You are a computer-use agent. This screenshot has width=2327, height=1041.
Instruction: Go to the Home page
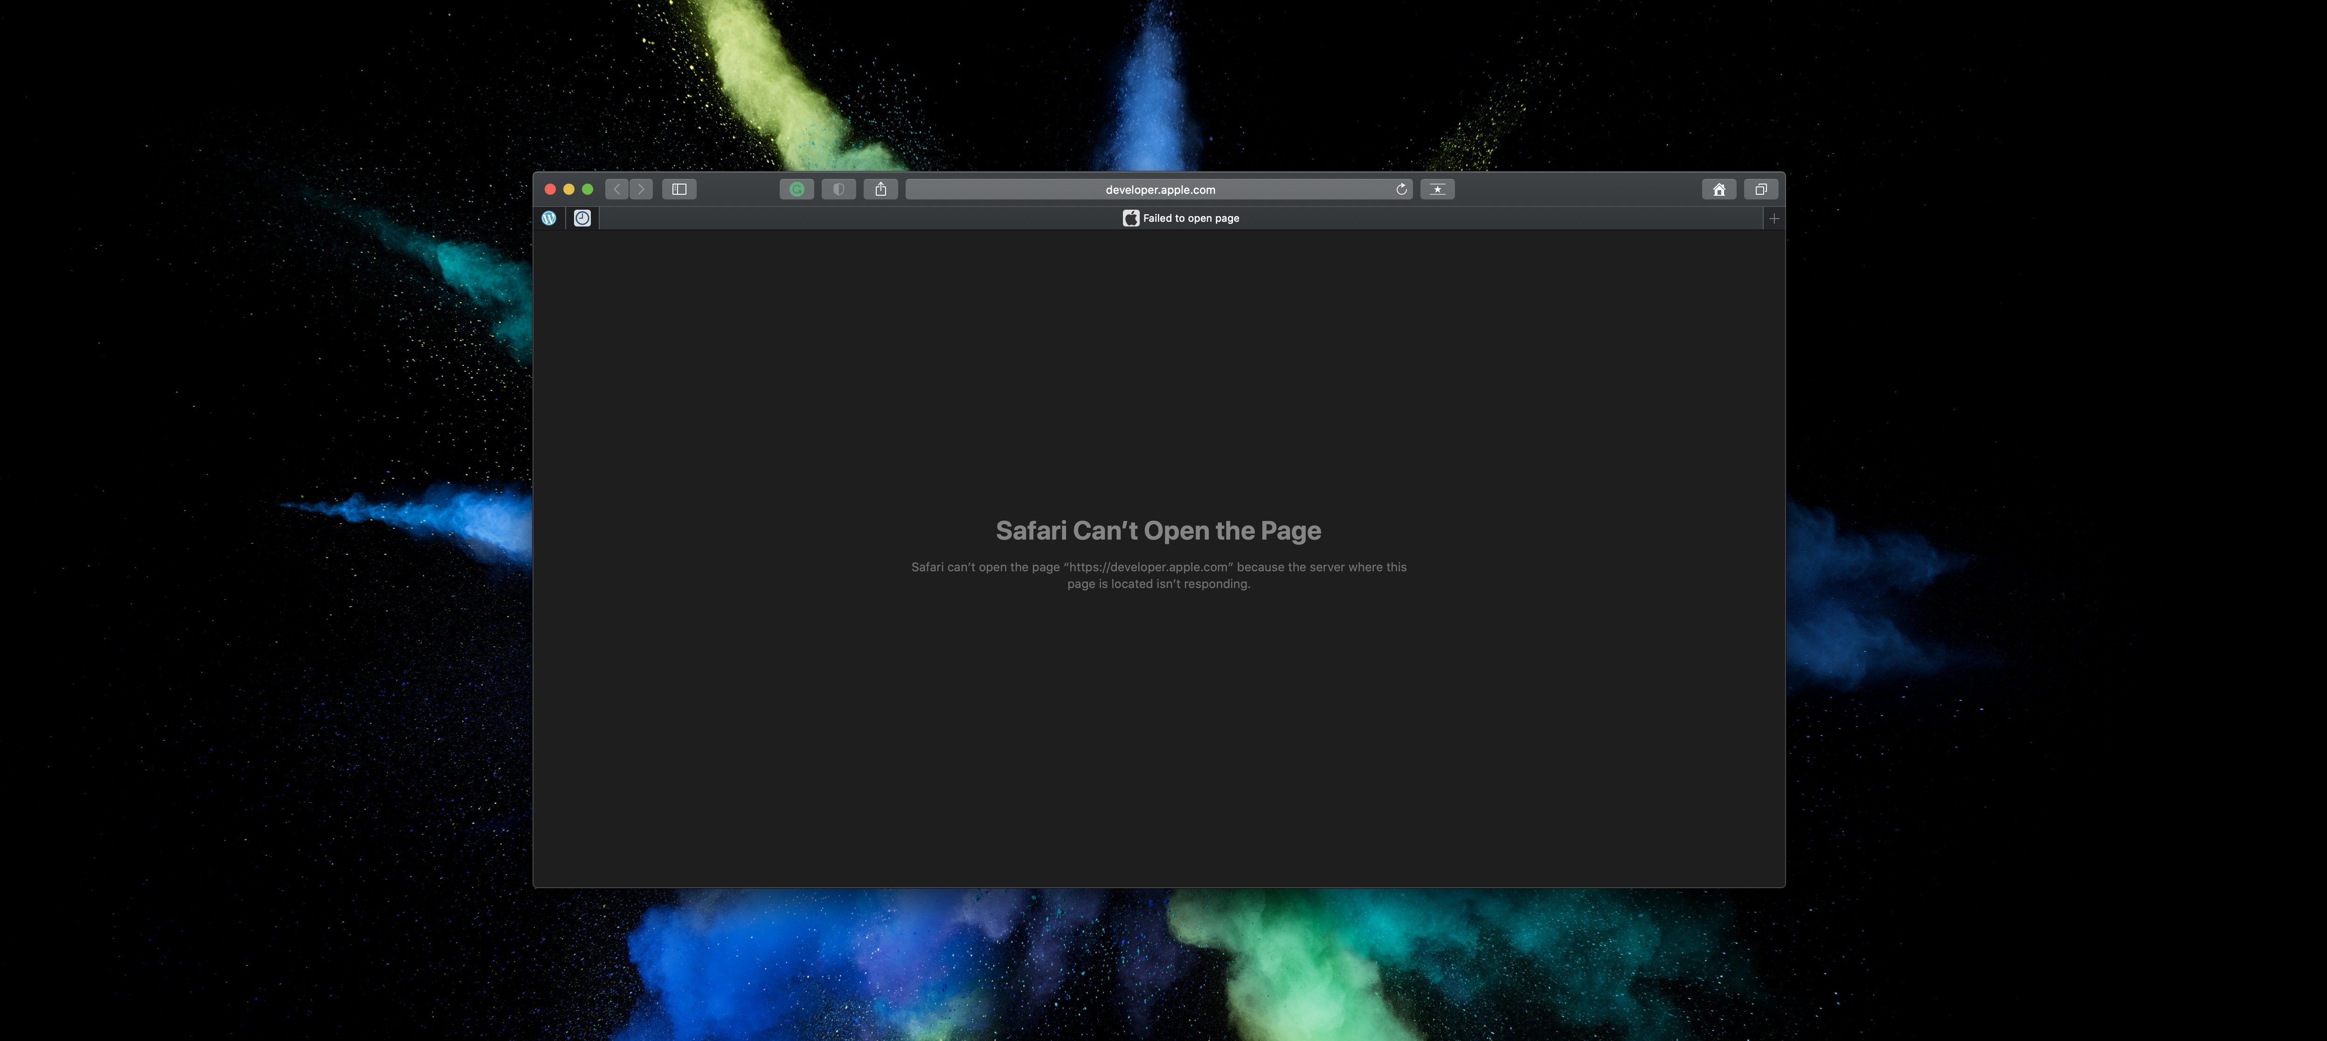[1719, 190]
